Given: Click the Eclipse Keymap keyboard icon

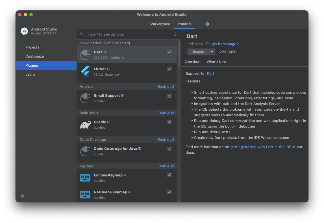Looking at the screenshot, I should point(85,178).
